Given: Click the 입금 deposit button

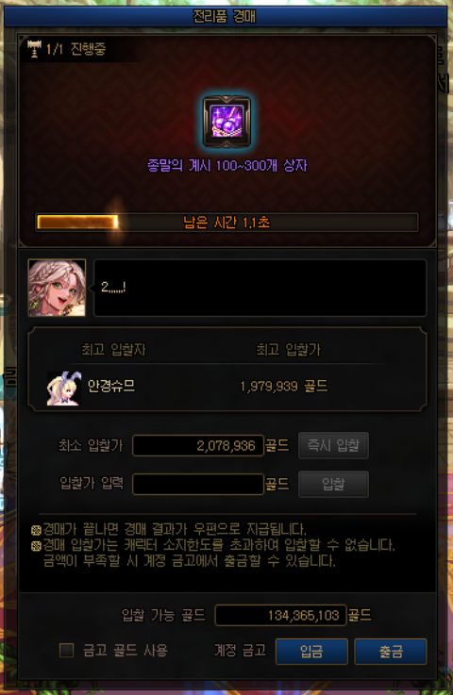Looking at the screenshot, I should (311, 651).
